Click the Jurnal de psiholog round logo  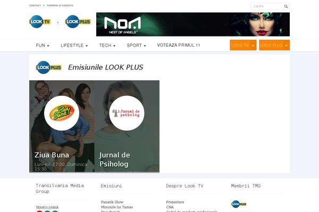pos(127,113)
